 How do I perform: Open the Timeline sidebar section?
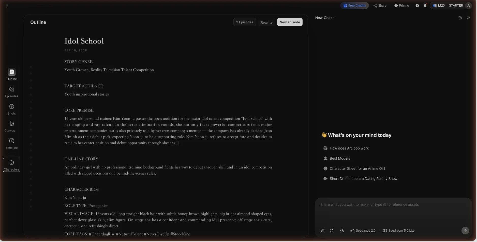click(12, 144)
